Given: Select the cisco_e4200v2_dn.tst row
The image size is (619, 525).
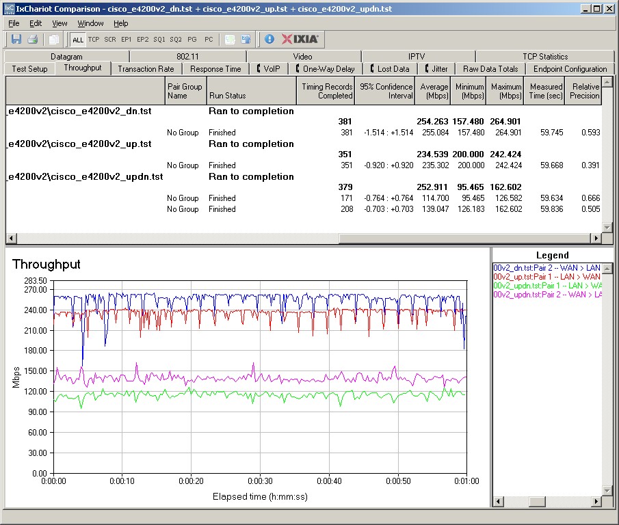Looking at the screenshot, I should click(304, 111).
